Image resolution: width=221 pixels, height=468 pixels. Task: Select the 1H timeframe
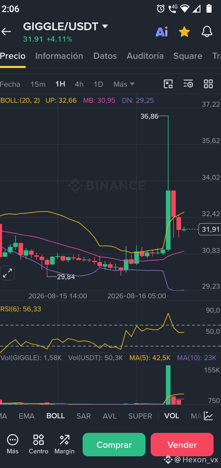[x=60, y=84]
